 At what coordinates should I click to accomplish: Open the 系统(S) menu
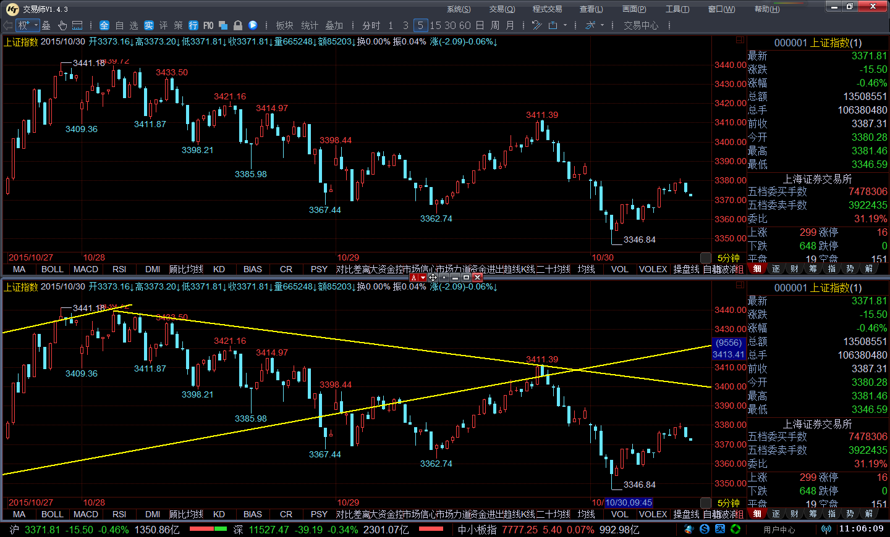(x=458, y=9)
